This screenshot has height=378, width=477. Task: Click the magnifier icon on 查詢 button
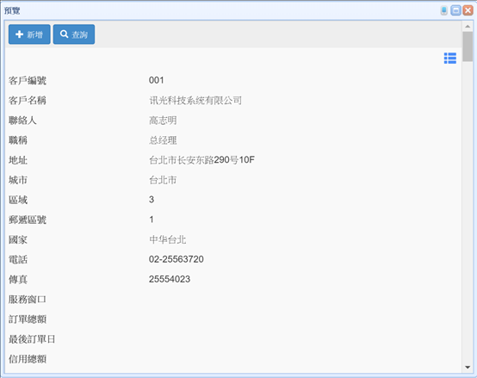click(x=64, y=34)
